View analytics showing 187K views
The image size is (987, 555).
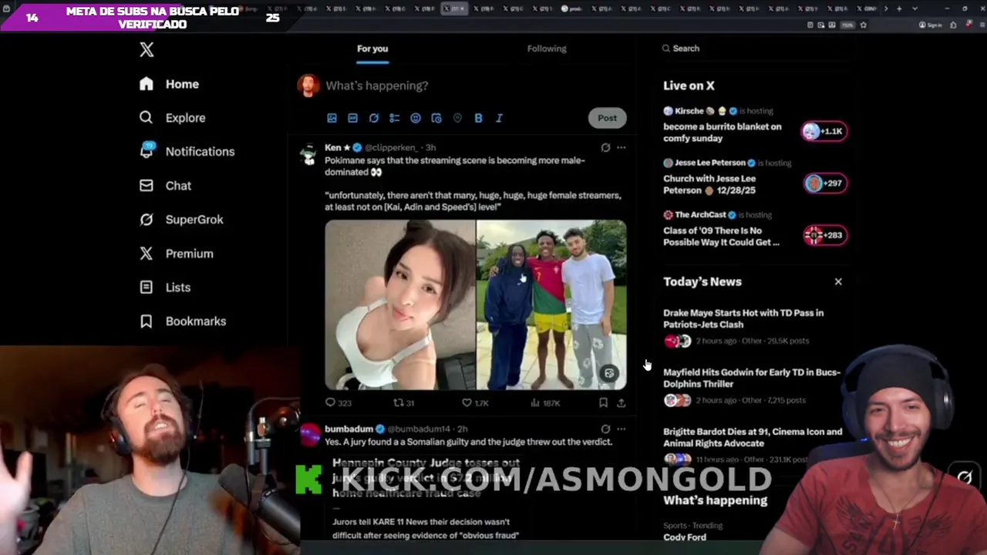545,402
